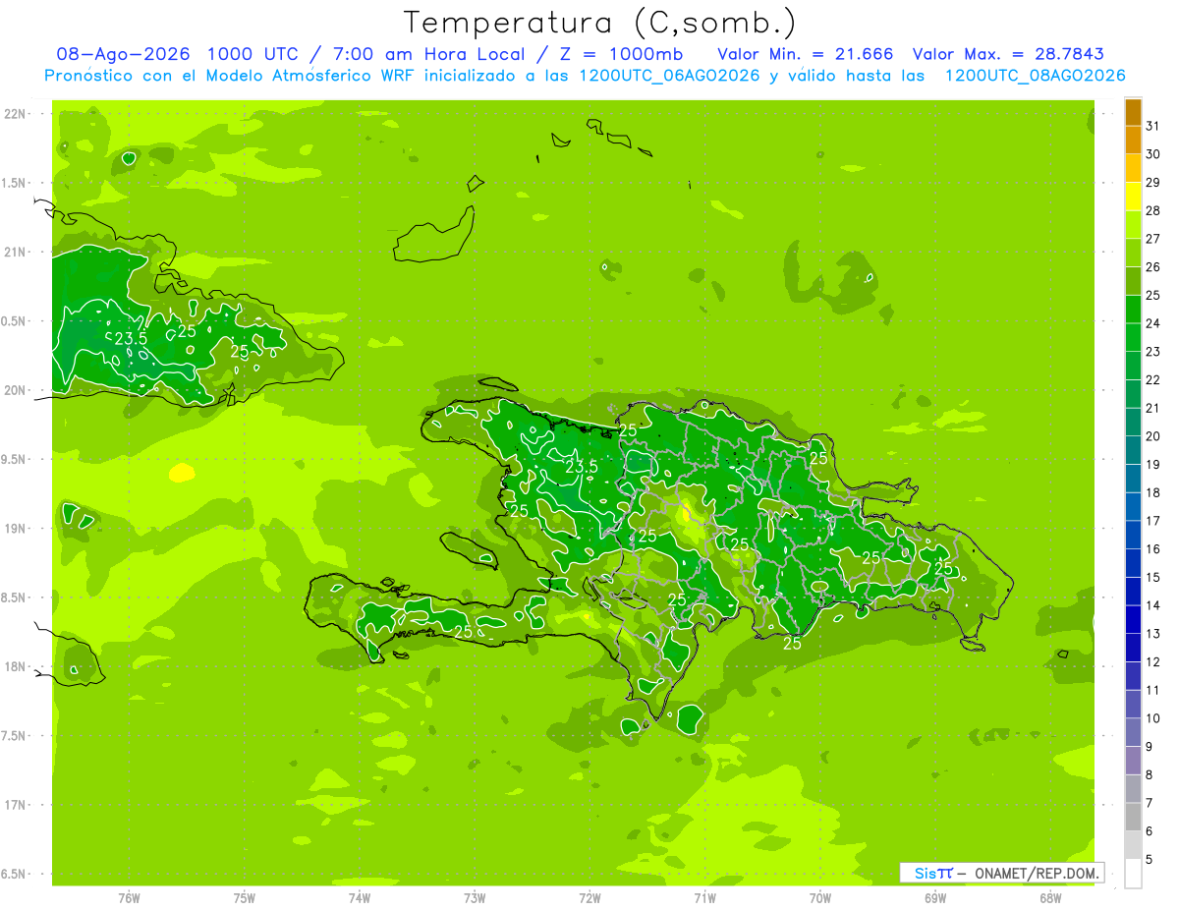Click the "72W" longitude axis label
This screenshot has height=911, width=1179.
coord(589,897)
